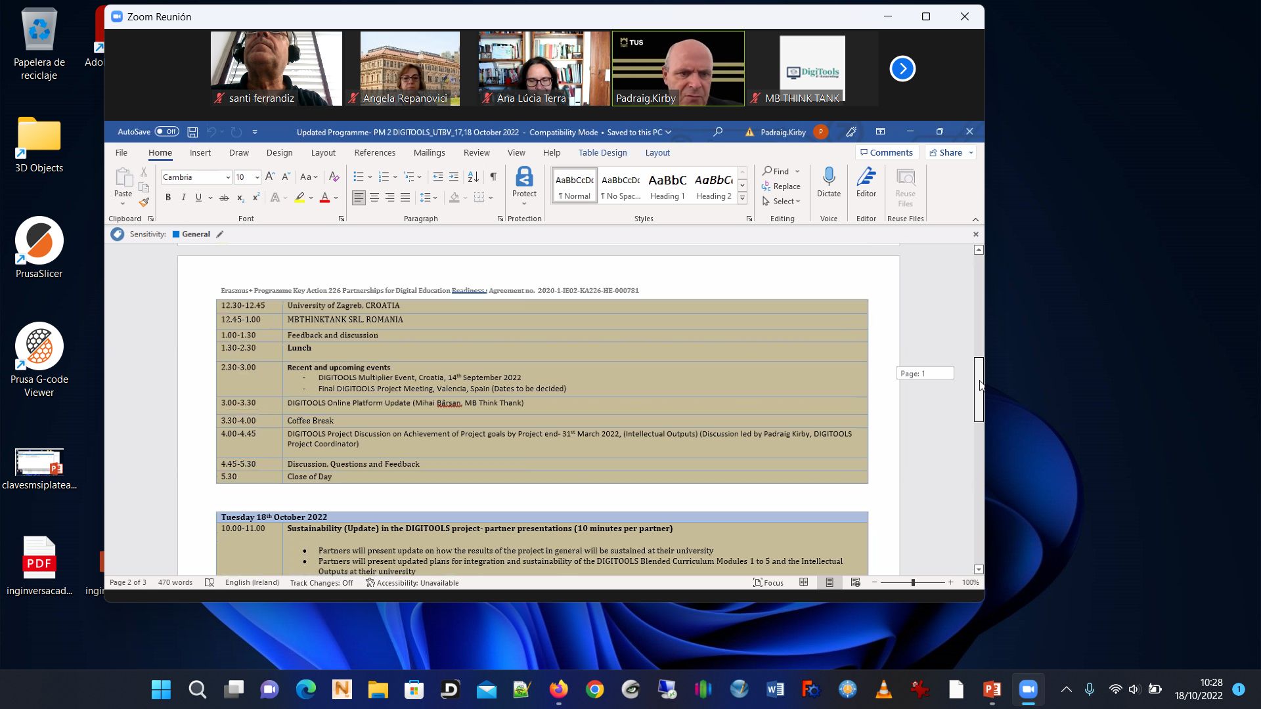This screenshot has width=1261, height=709.
Task: Toggle Italic formatting
Action: pos(183,197)
